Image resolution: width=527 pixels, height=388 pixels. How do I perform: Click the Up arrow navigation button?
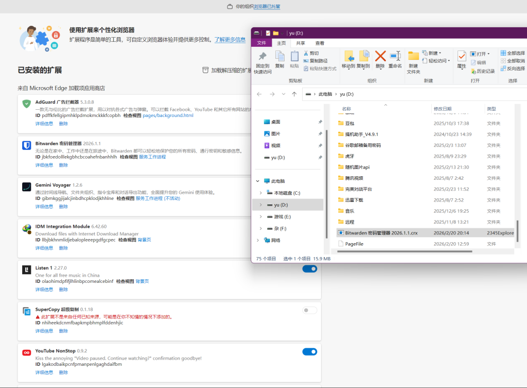click(x=294, y=94)
